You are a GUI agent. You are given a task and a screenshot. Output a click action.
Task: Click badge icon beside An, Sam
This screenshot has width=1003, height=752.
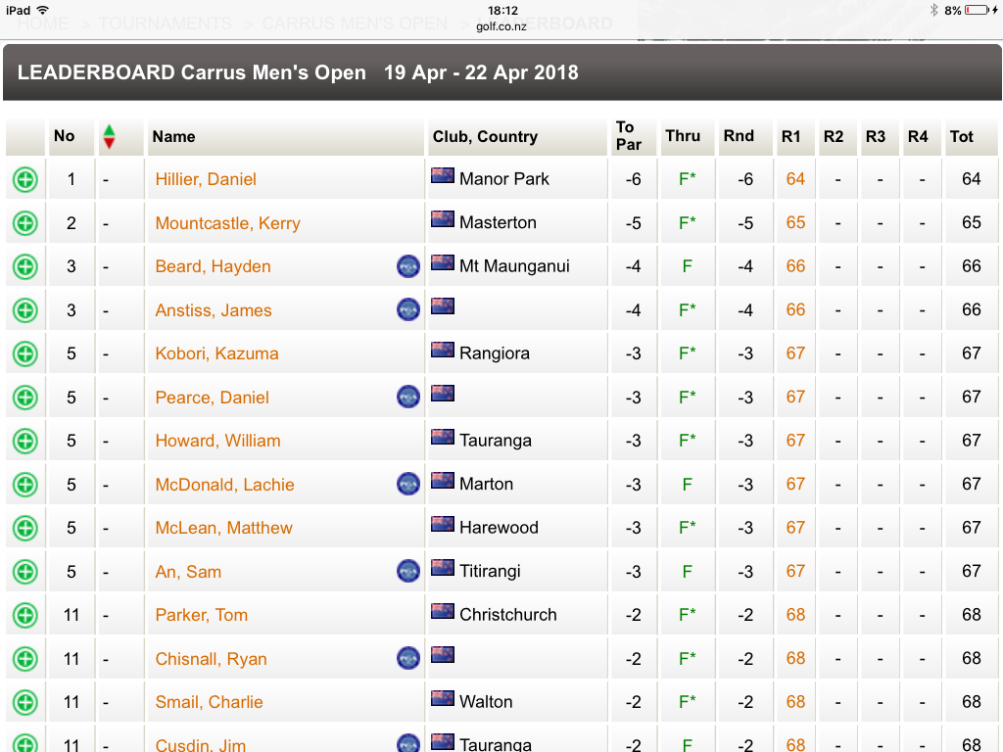click(x=408, y=571)
